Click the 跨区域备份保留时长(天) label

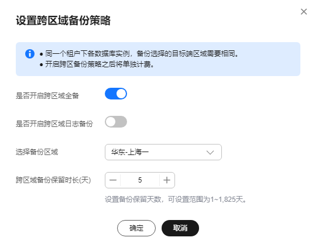pyautogui.click(x=53, y=180)
